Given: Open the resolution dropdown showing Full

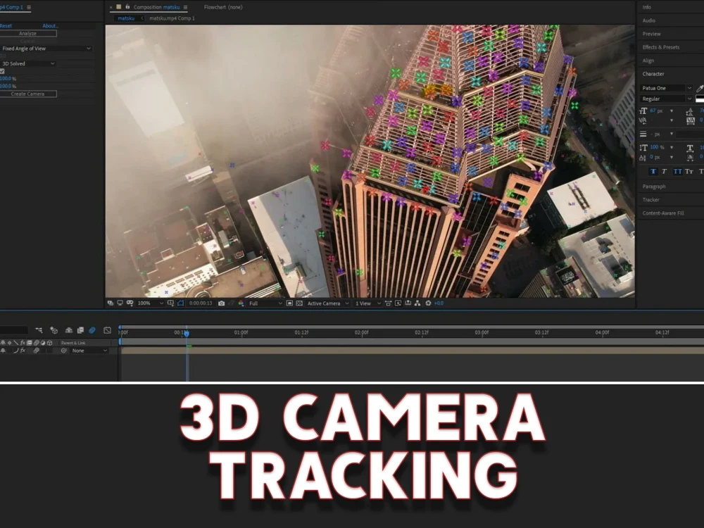Looking at the screenshot, I should (266, 303).
